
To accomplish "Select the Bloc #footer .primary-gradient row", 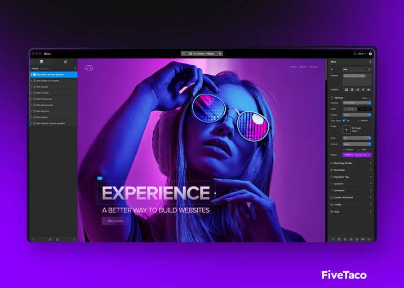I will tap(54, 123).
